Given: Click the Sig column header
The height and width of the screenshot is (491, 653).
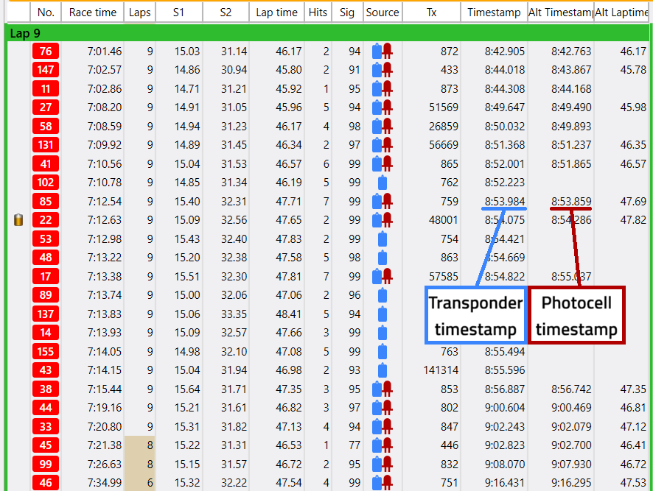Looking at the screenshot, I should point(347,13).
